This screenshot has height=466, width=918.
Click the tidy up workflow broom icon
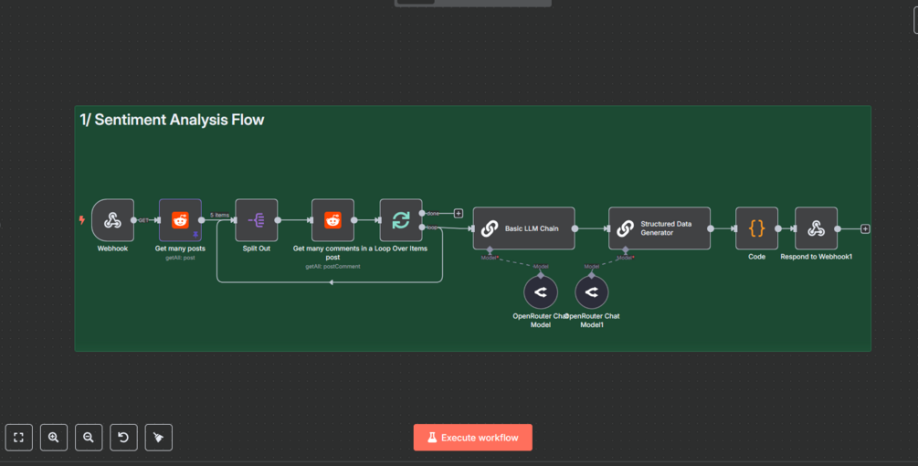pyautogui.click(x=159, y=438)
